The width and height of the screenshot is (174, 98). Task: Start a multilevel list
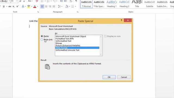point(54,1)
